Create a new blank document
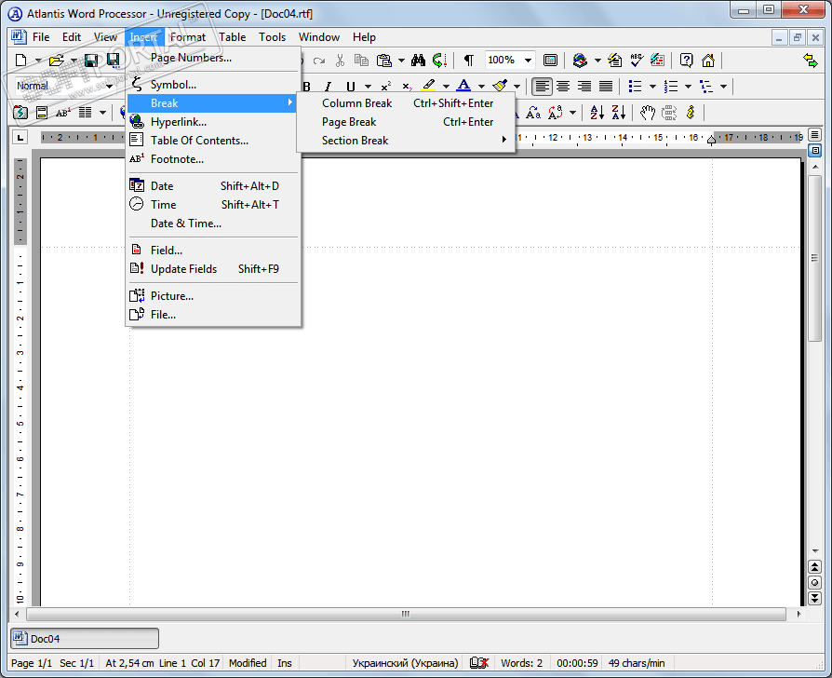The width and height of the screenshot is (832, 678). point(20,60)
